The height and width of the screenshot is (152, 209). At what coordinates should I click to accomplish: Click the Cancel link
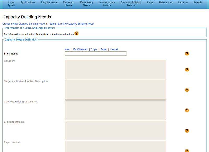click(114, 49)
